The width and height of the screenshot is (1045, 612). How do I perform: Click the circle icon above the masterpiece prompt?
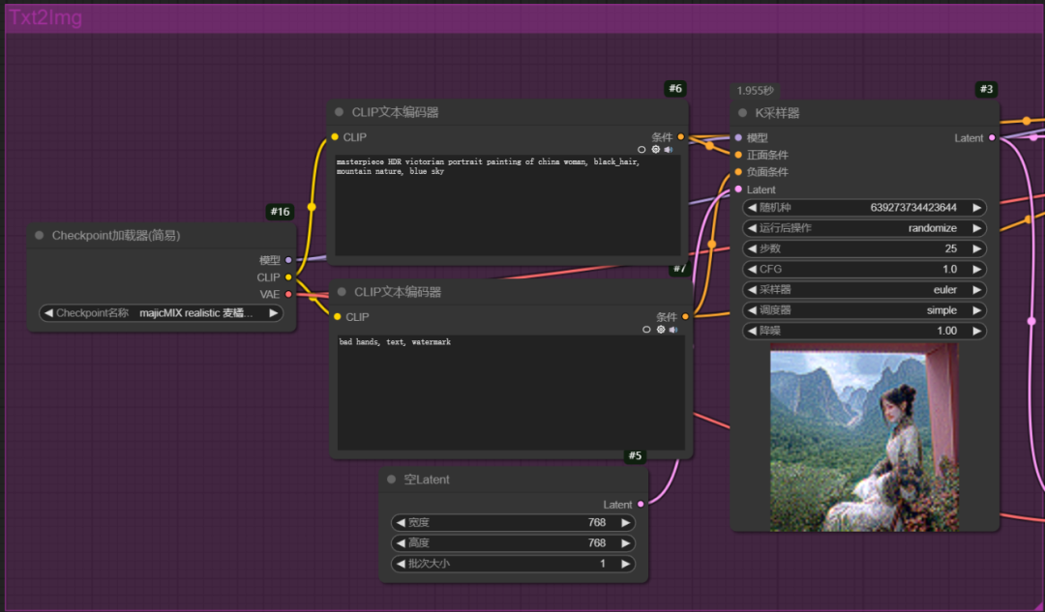pos(642,150)
